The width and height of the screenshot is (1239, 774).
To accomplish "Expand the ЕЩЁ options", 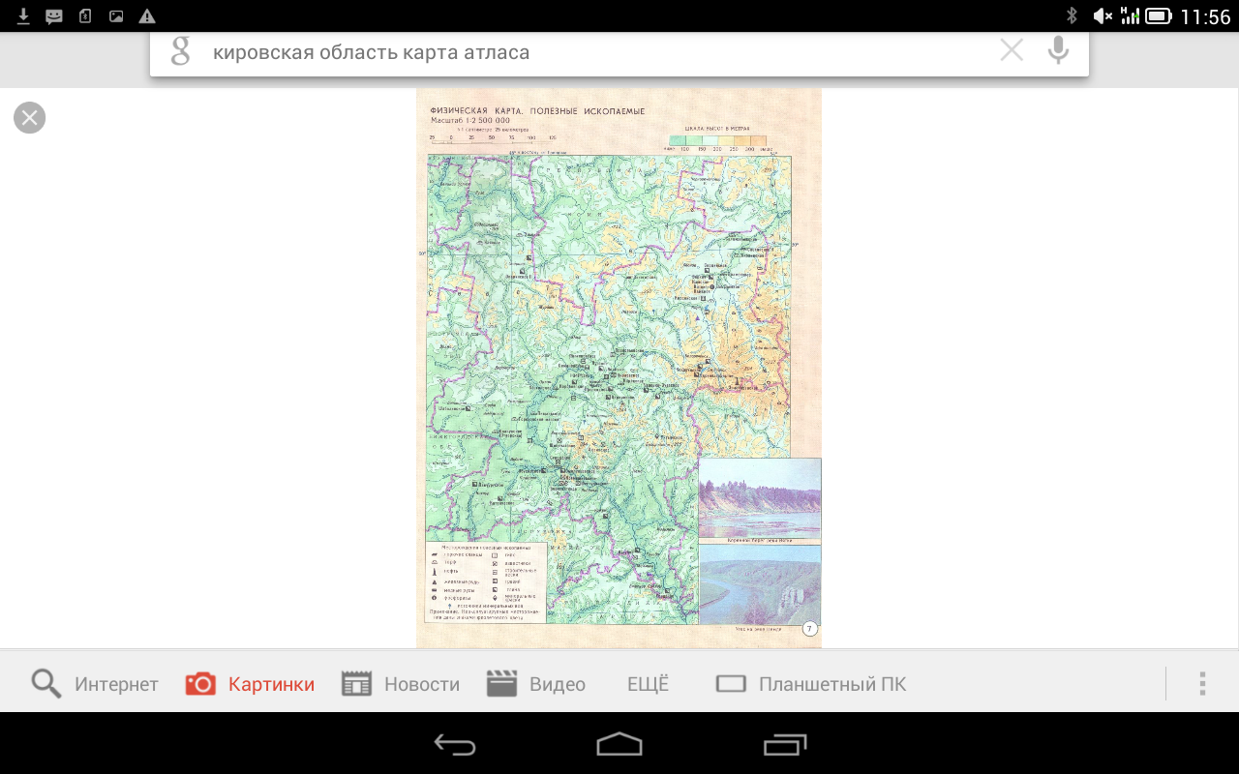I will [x=648, y=684].
